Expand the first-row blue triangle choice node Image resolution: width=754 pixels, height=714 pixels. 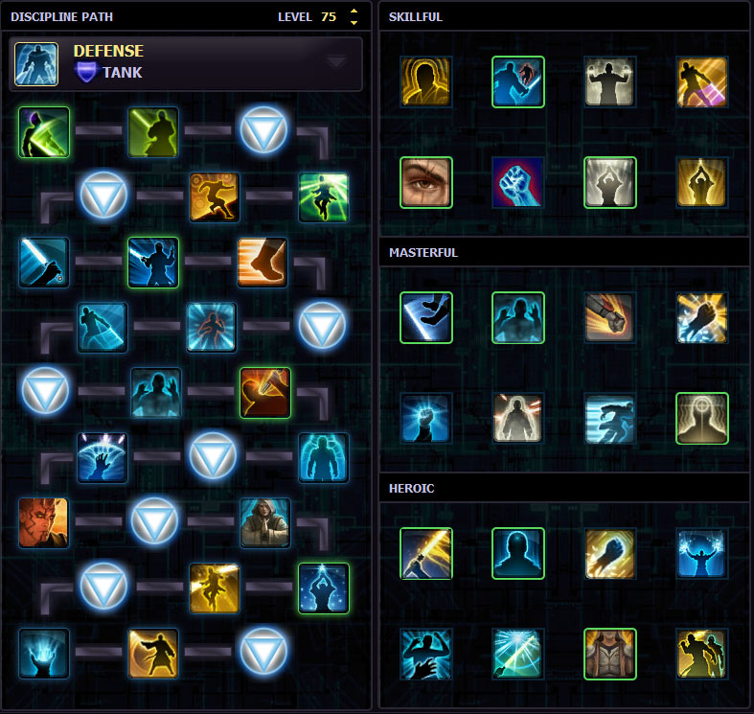coord(263,130)
